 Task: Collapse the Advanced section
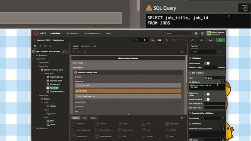click(x=190, y=124)
